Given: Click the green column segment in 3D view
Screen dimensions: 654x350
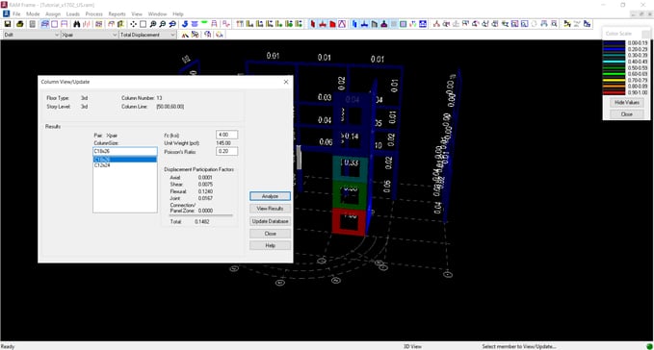Looking at the screenshot, I should (350, 195).
